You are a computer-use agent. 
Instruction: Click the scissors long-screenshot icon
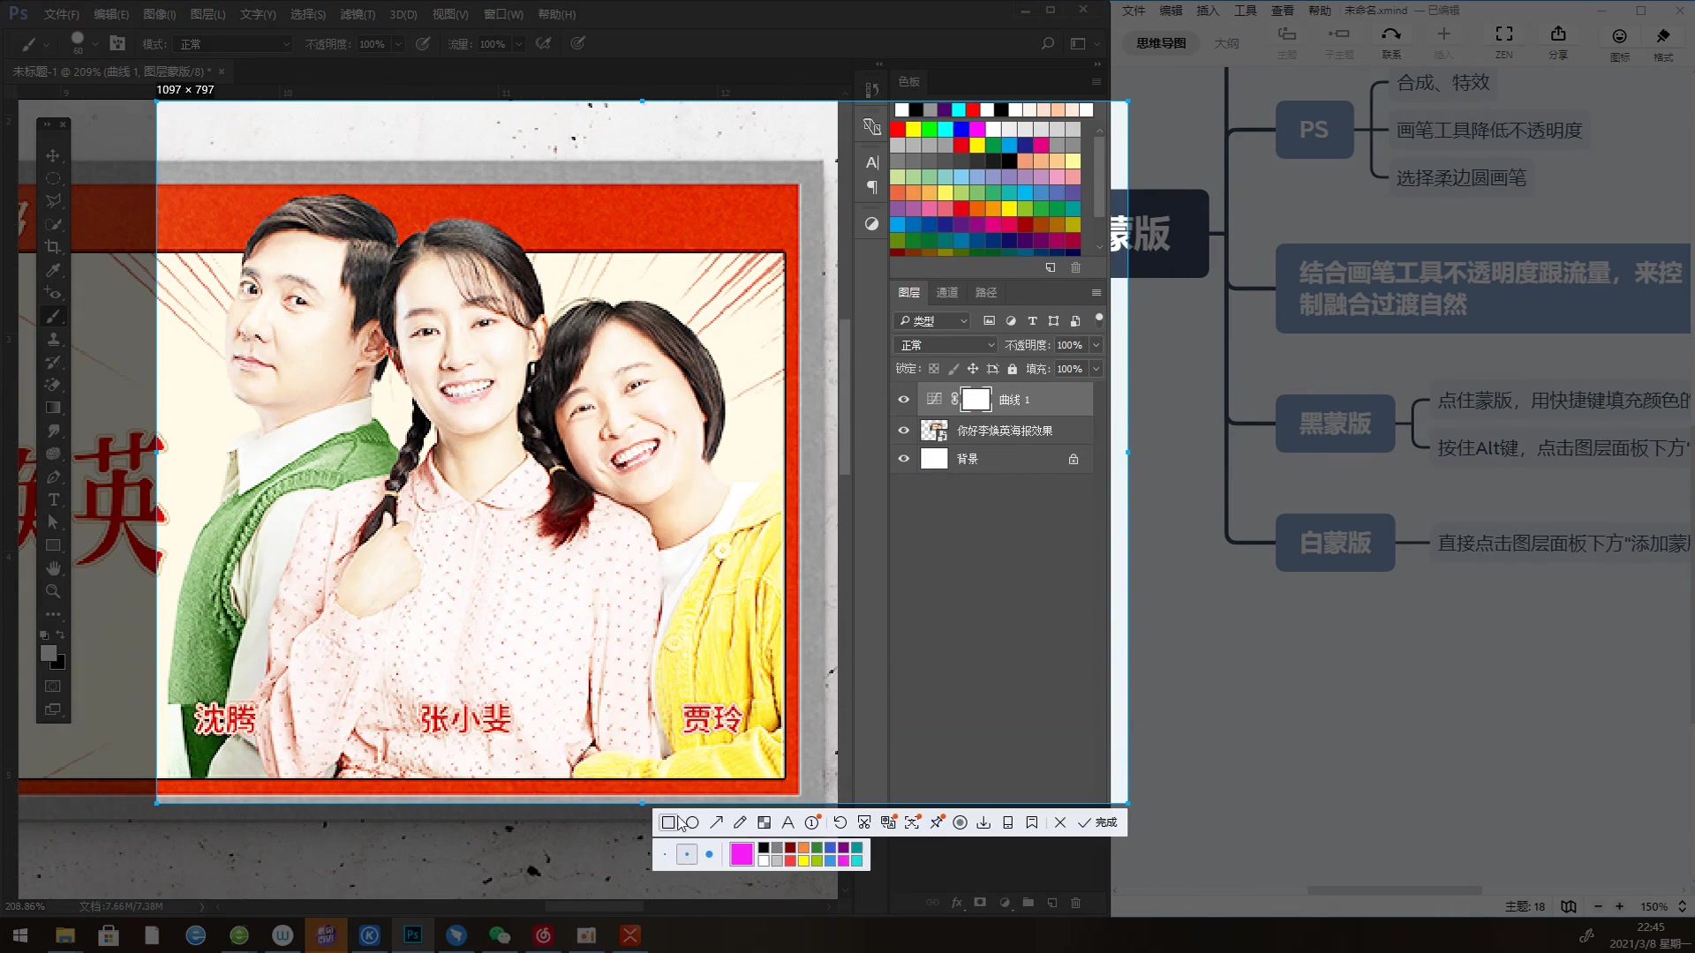tap(864, 822)
